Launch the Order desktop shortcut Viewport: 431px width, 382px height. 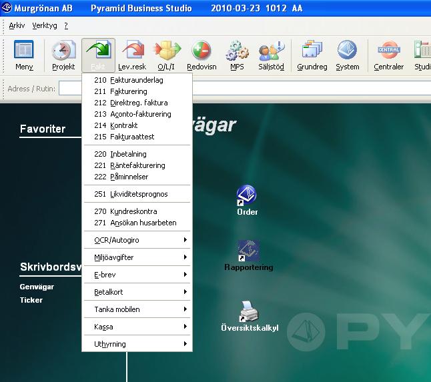tap(247, 200)
